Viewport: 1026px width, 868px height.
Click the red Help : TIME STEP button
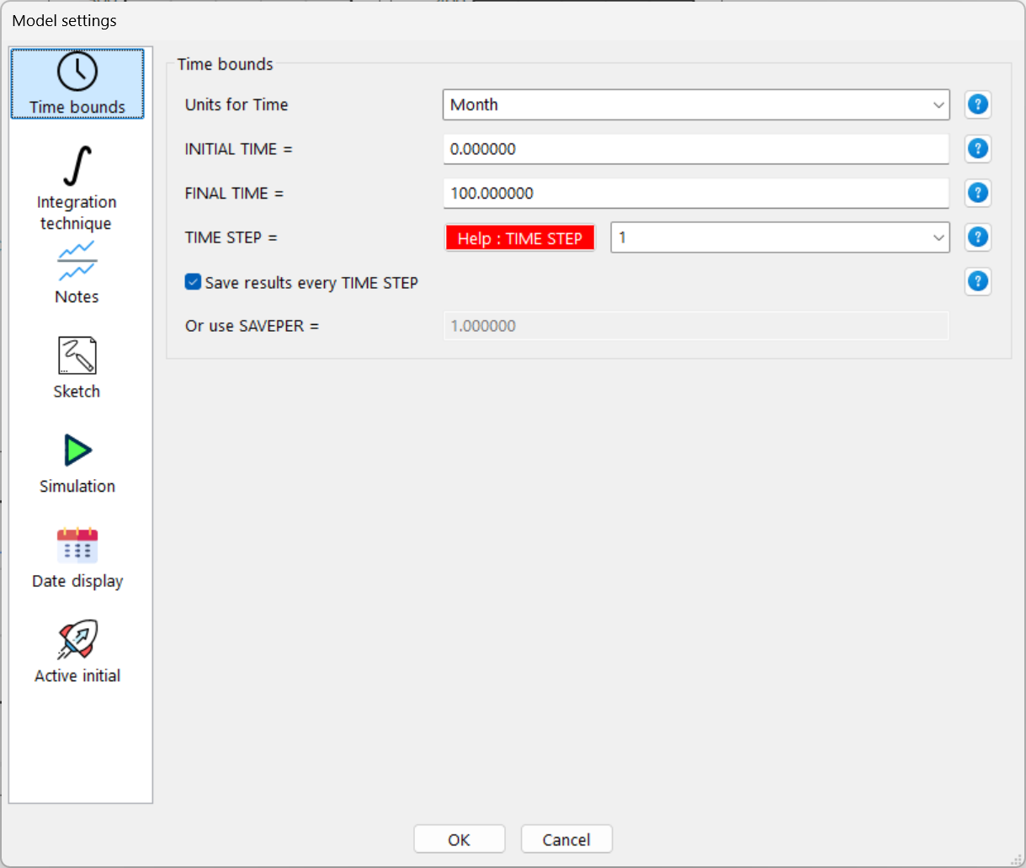point(519,237)
